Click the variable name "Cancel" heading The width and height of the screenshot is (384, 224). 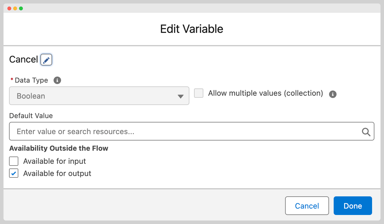[24, 59]
